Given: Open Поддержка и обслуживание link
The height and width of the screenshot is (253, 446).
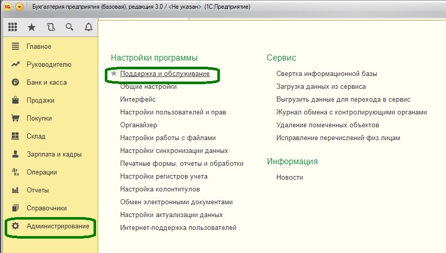Looking at the screenshot, I should [x=165, y=73].
